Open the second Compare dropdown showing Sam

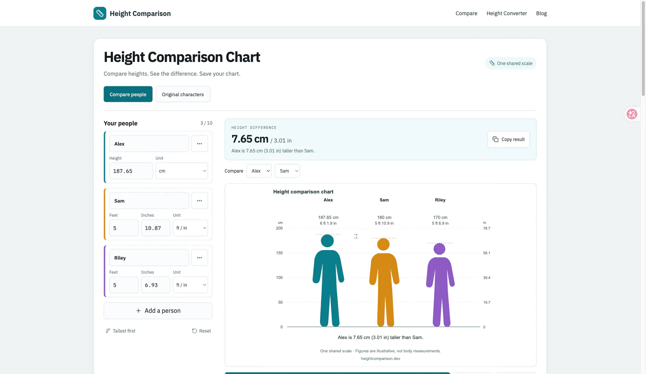(287, 171)
